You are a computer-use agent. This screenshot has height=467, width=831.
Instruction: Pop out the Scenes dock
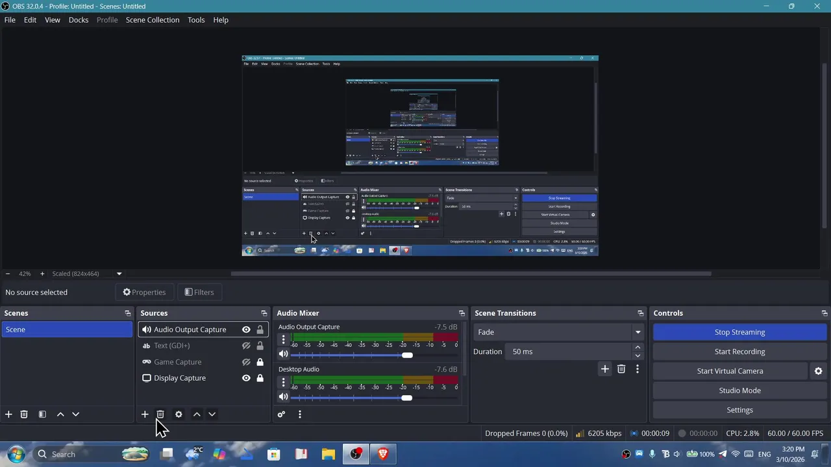pos(128,313)
